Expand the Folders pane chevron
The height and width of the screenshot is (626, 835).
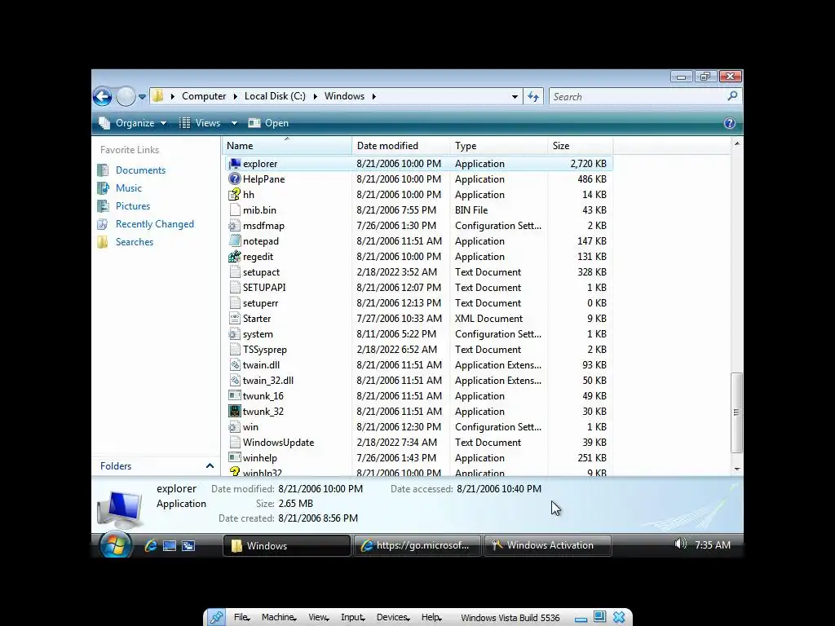coord(210,465)
